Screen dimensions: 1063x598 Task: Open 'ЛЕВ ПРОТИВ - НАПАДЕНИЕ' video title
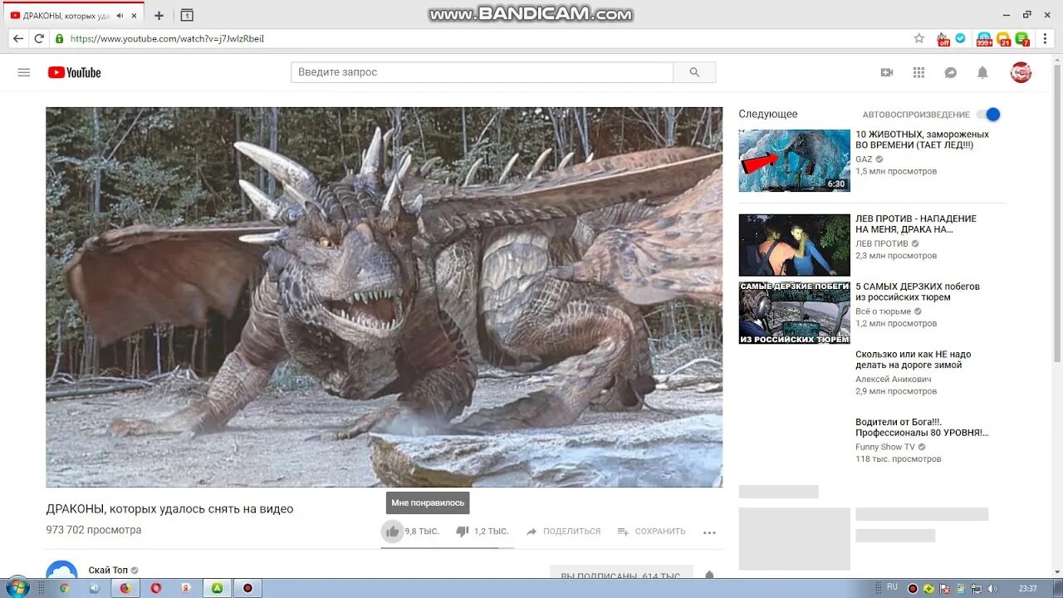(x=916, y=224)
